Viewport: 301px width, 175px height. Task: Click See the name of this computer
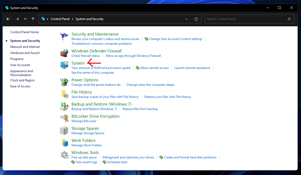[93, 73]
